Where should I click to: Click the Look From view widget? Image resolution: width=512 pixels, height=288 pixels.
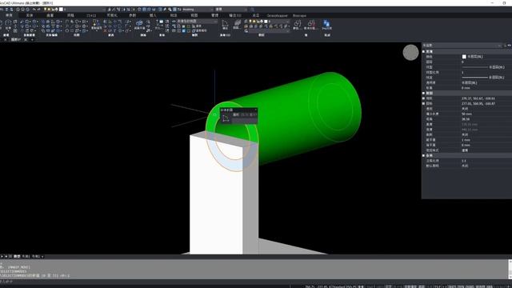point(410,53)
